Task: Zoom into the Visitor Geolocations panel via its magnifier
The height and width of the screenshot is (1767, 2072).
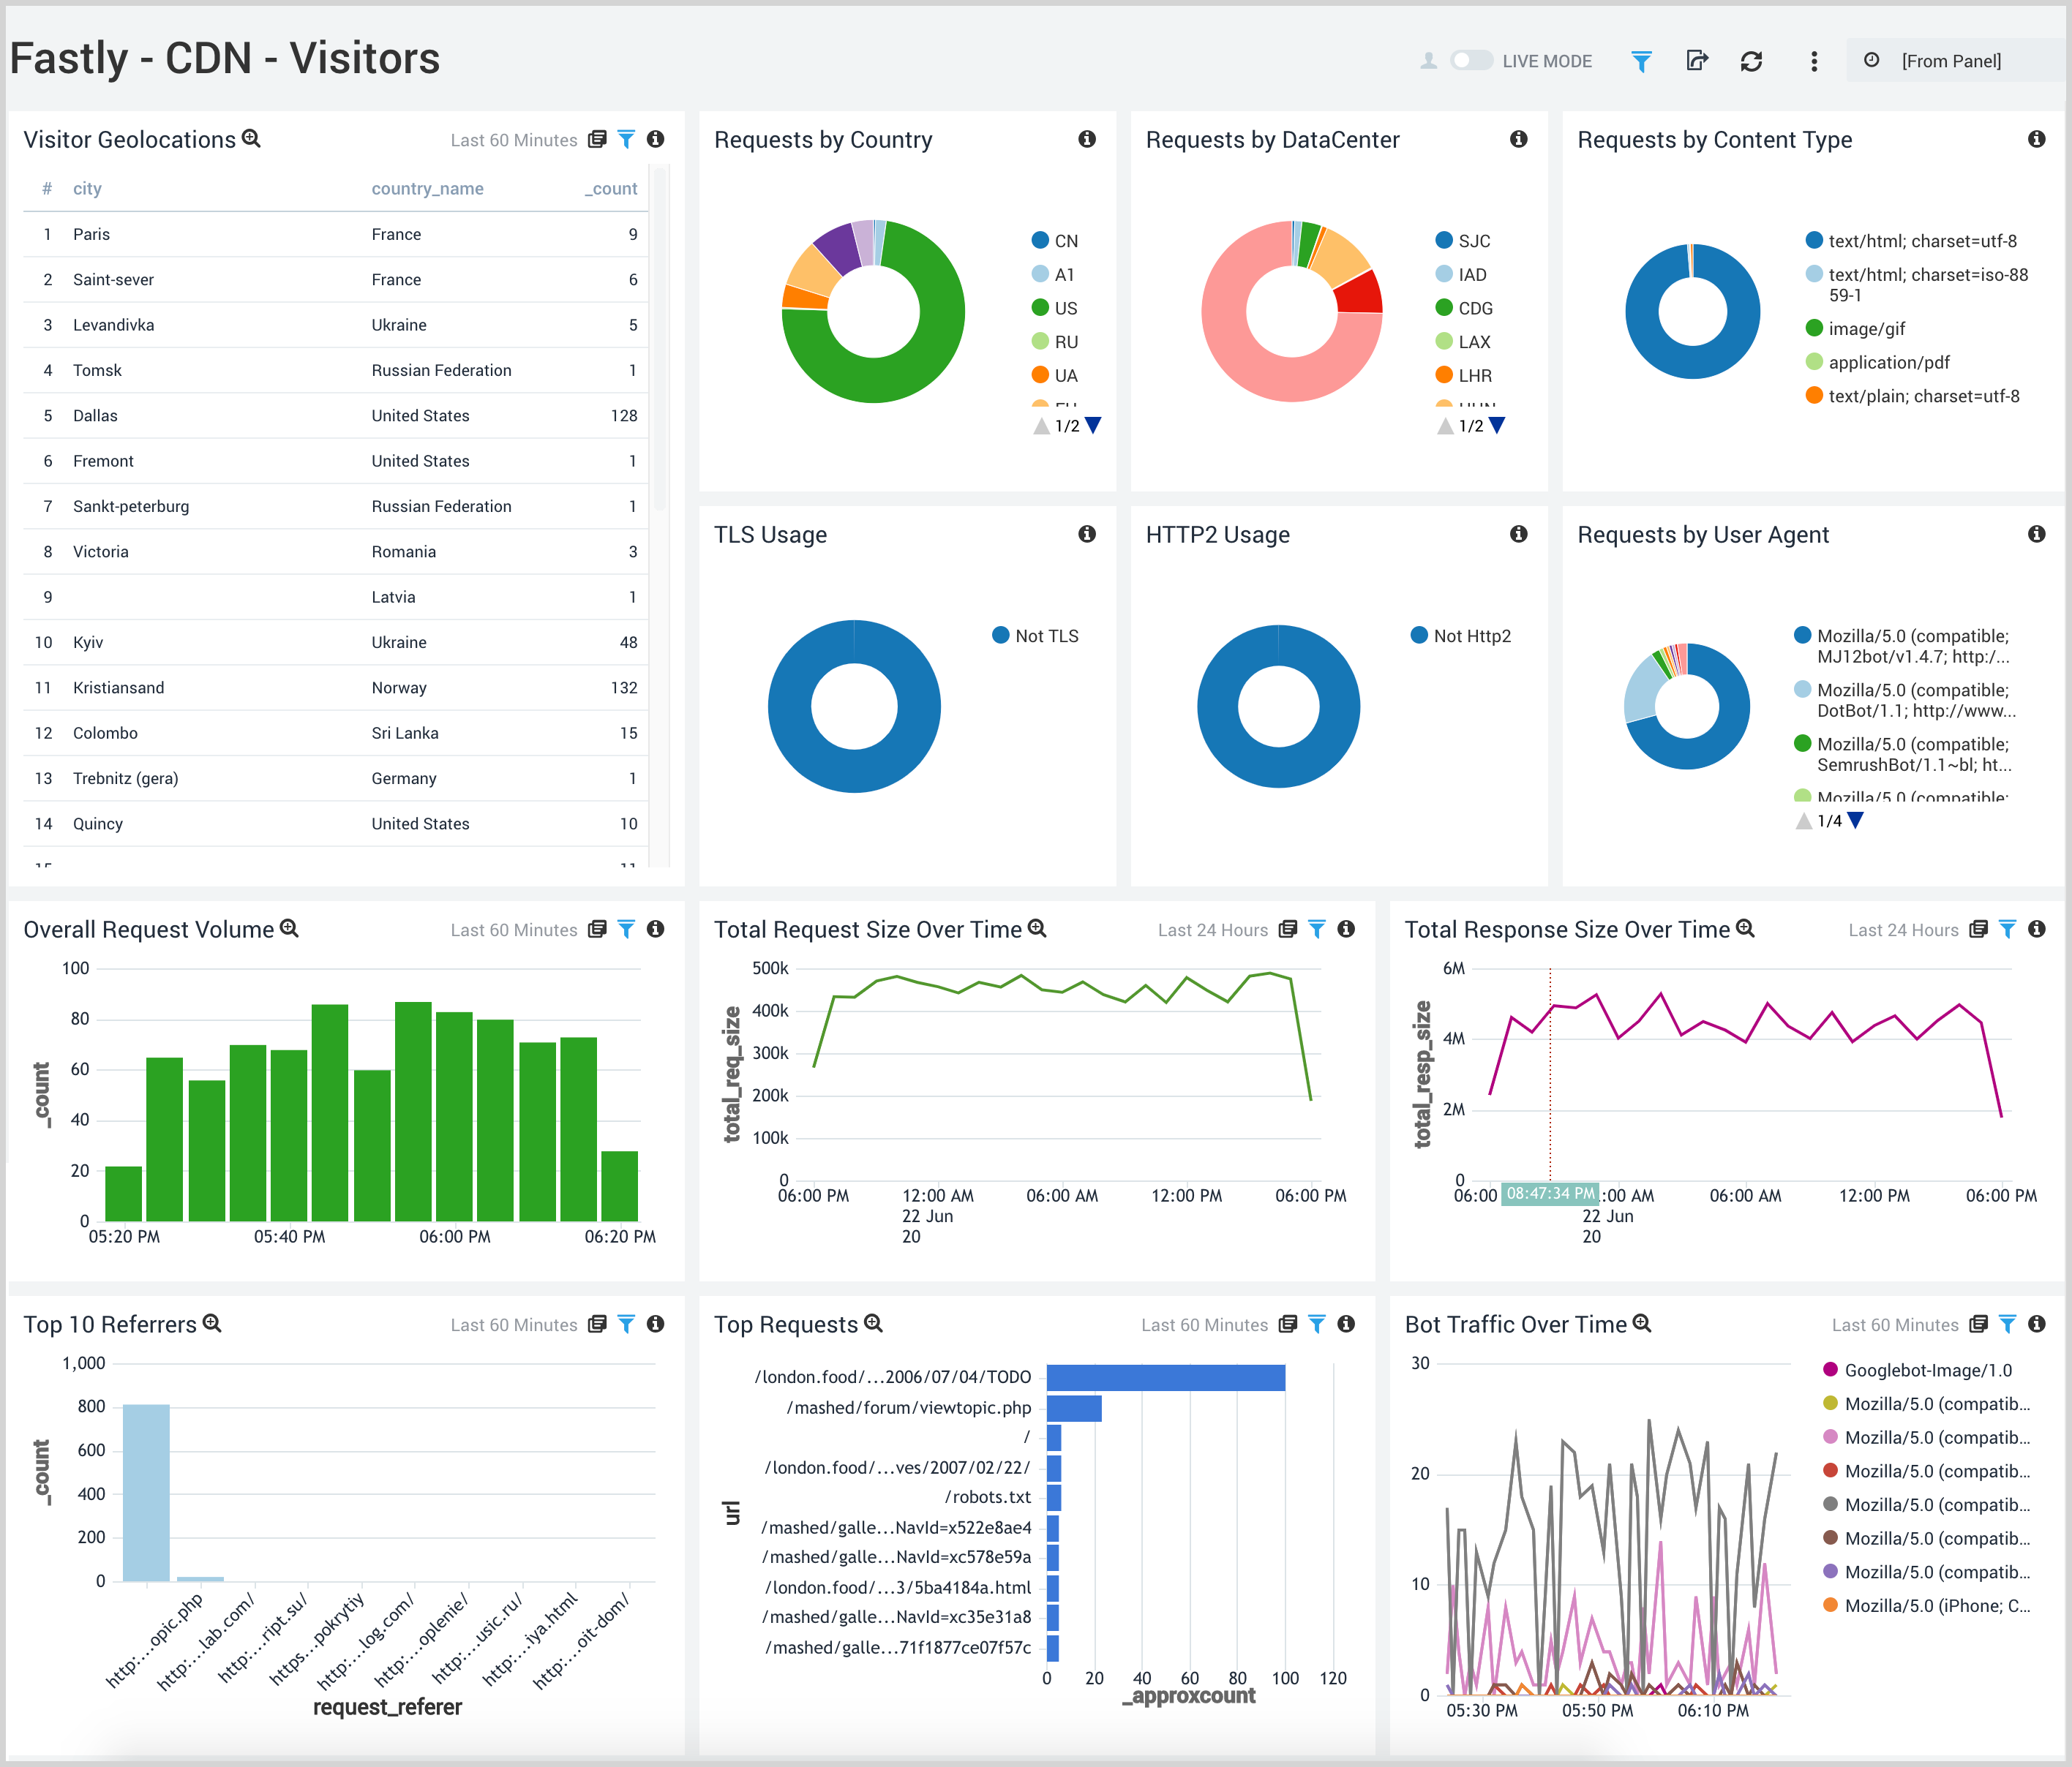Action: tap(251, 139)
